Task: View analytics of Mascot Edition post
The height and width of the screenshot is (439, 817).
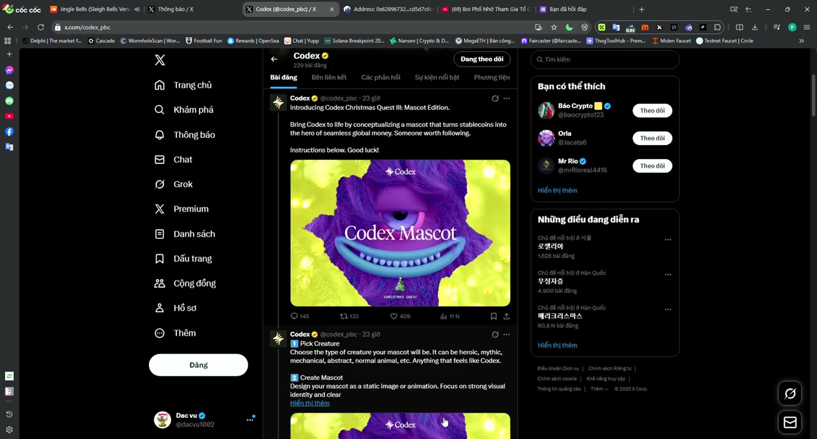Action: [449, 316]
